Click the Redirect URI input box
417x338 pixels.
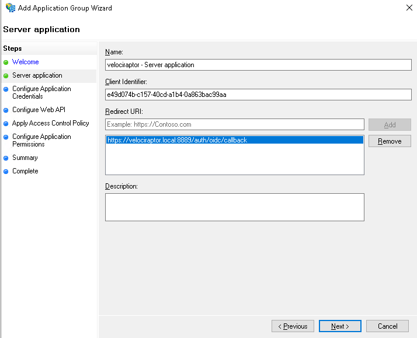tap(234, 124)
